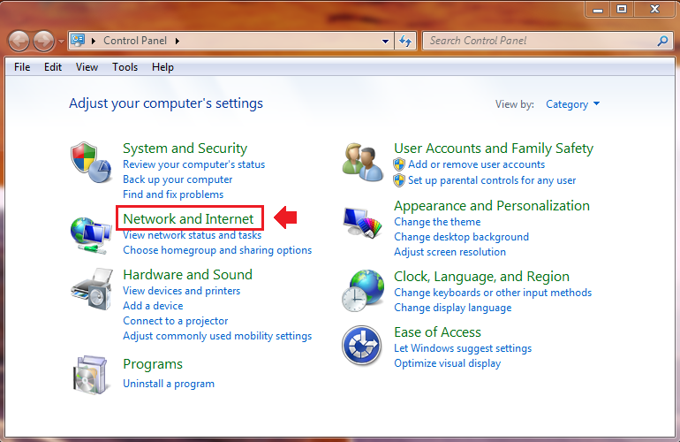Open the System and Security shield icon
This screenshot has height=442, width=680.
coord(91,162)
